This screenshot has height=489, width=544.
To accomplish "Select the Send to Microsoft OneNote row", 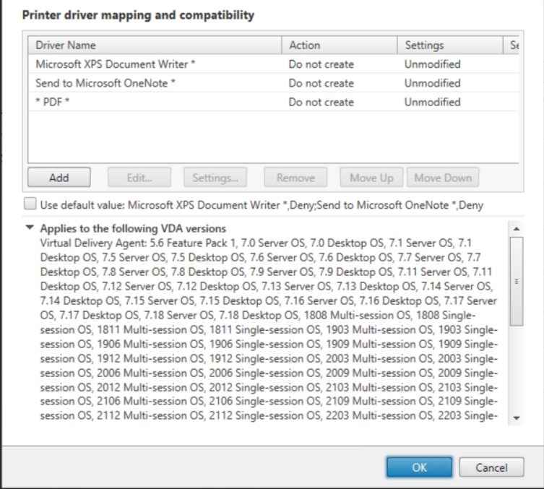I will pyautogui.click(x=273, y=83).
